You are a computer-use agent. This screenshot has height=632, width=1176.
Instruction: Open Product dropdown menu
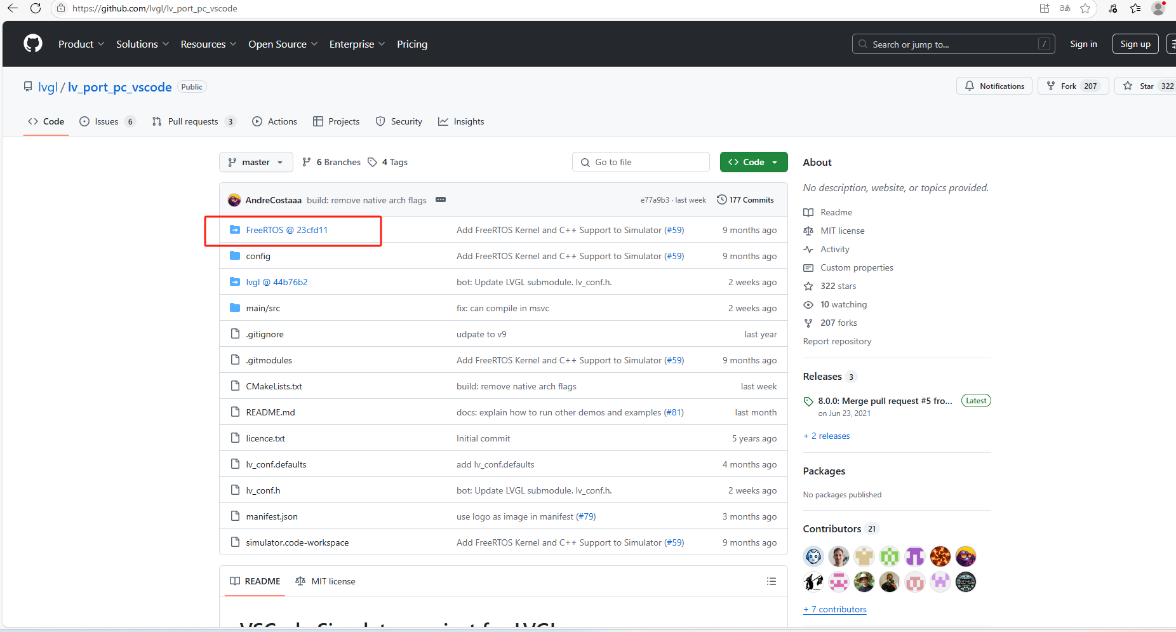(x=81, y=44)
